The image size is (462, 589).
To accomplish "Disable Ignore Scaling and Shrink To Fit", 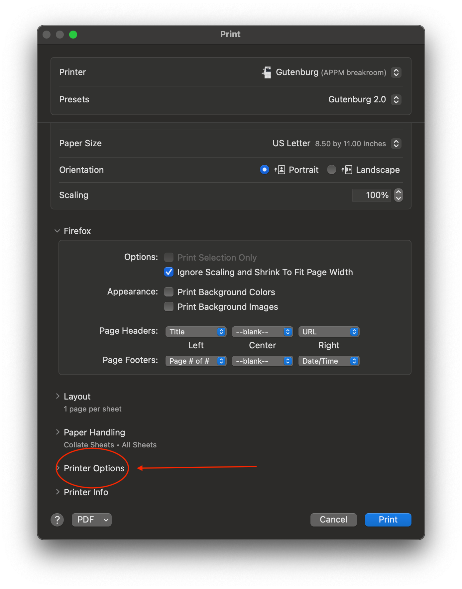I will [169, 272].
